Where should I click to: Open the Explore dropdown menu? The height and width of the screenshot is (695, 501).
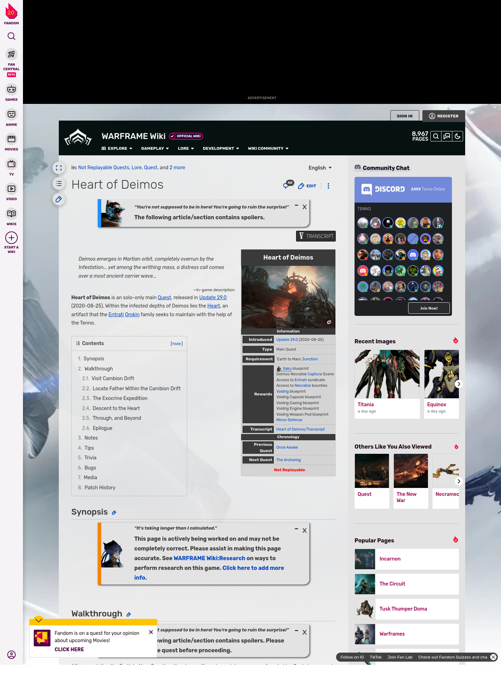(117, 148)
